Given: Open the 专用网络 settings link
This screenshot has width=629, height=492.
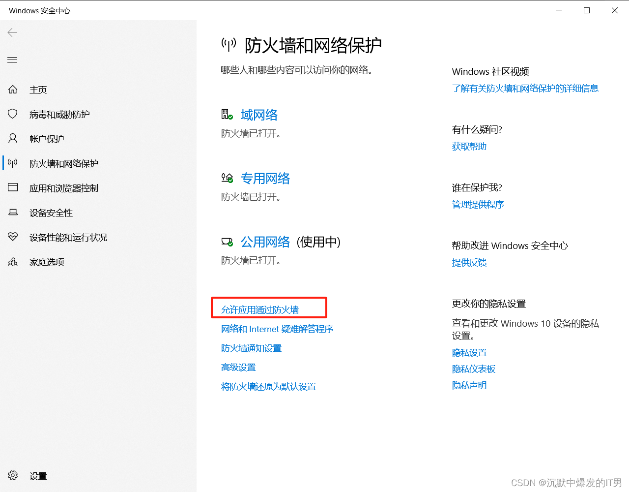Looking at the screenshot, I should click(265, 178).
